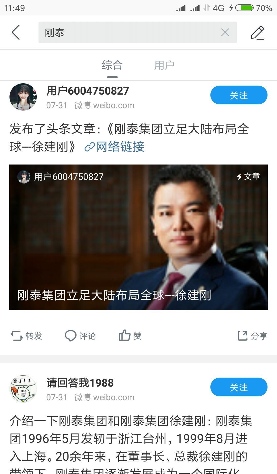Switch to the 综合 tab
The width and height of the screenshot is (277, 474).
[112, 65]
